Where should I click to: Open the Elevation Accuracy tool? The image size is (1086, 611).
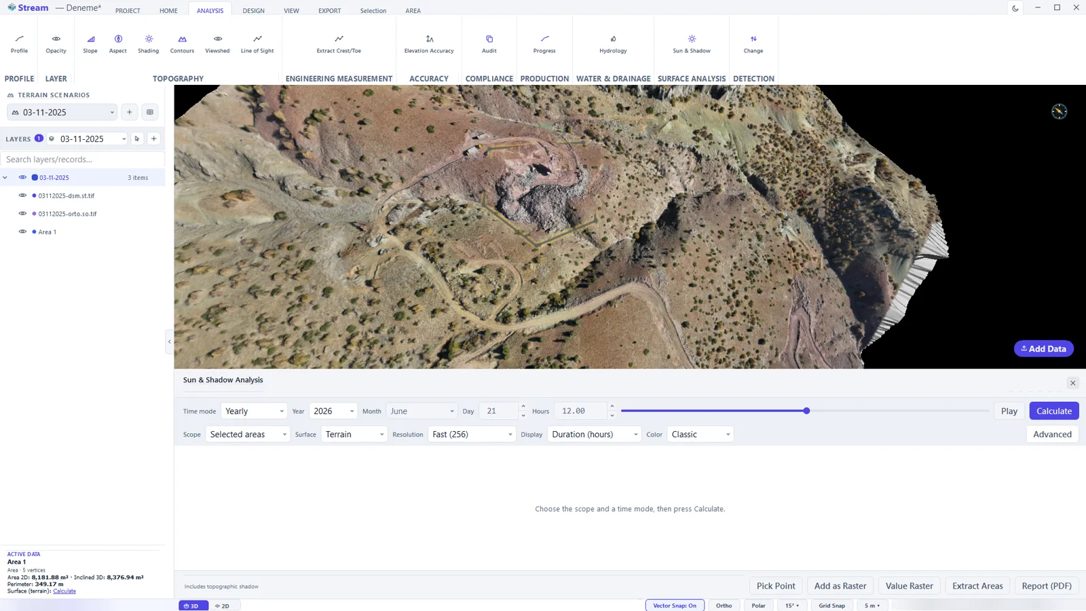[x=429, y=44]
